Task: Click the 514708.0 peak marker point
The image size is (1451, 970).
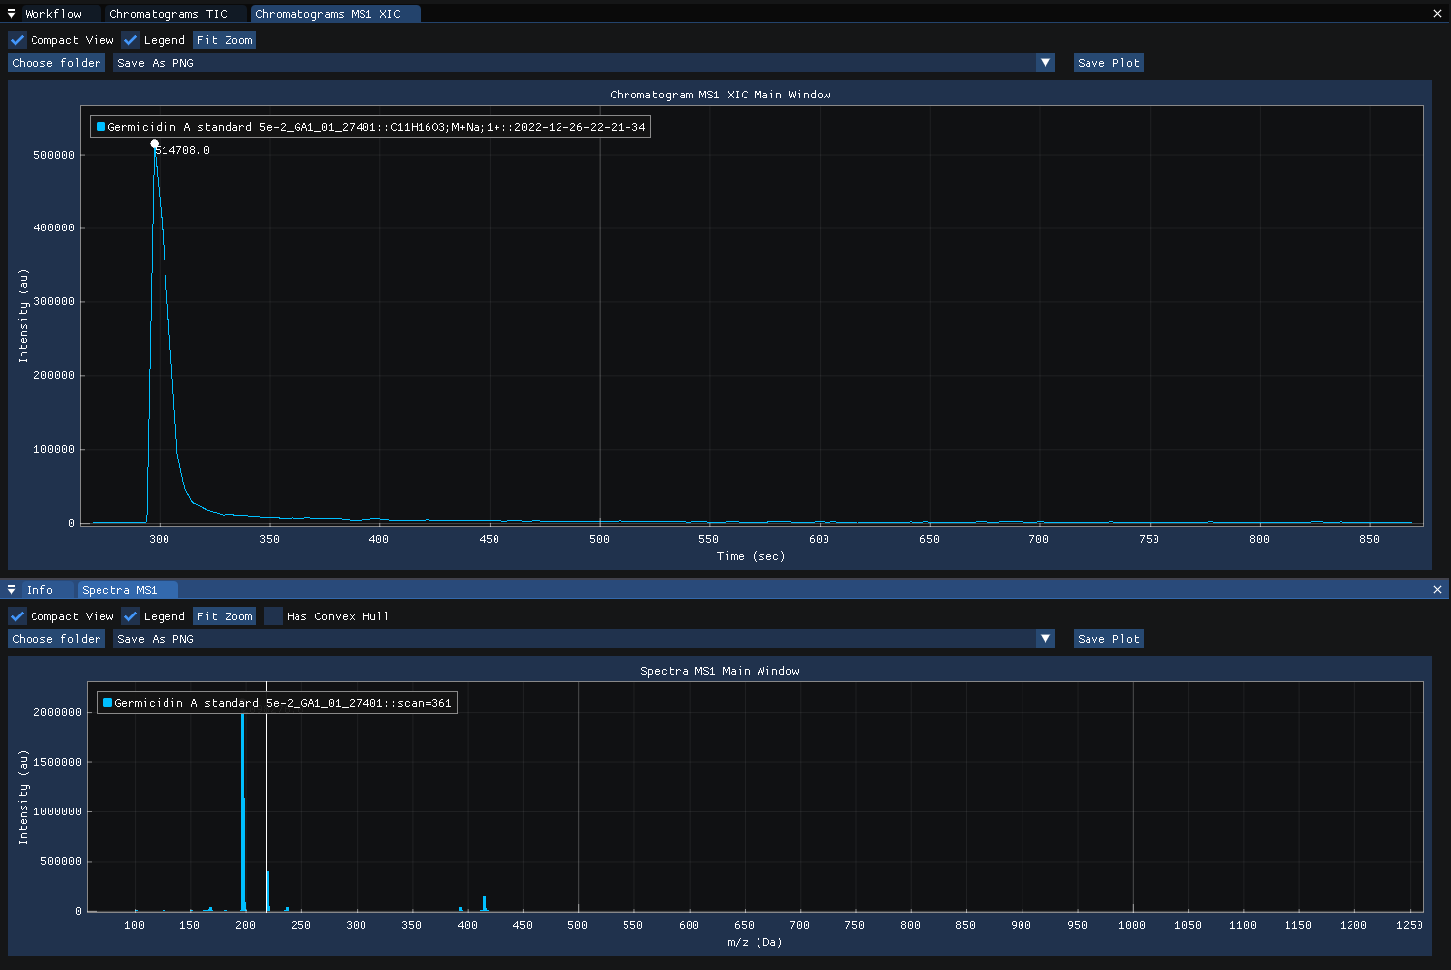Action: click(155, 144)
